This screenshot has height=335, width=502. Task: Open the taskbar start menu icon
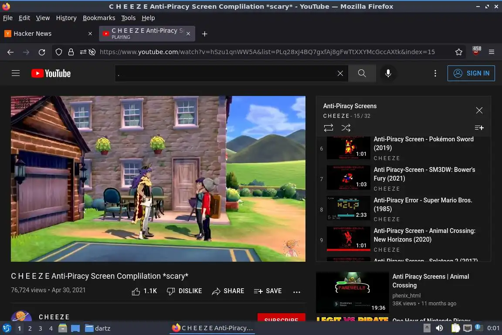(7, 328)
